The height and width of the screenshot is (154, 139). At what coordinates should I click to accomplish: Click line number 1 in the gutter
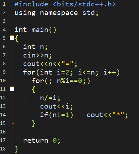[4, 4]
